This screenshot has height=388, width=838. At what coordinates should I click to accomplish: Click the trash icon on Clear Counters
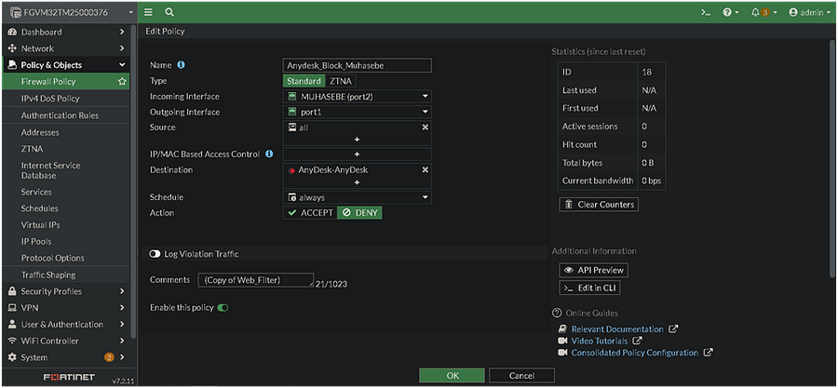568,205
